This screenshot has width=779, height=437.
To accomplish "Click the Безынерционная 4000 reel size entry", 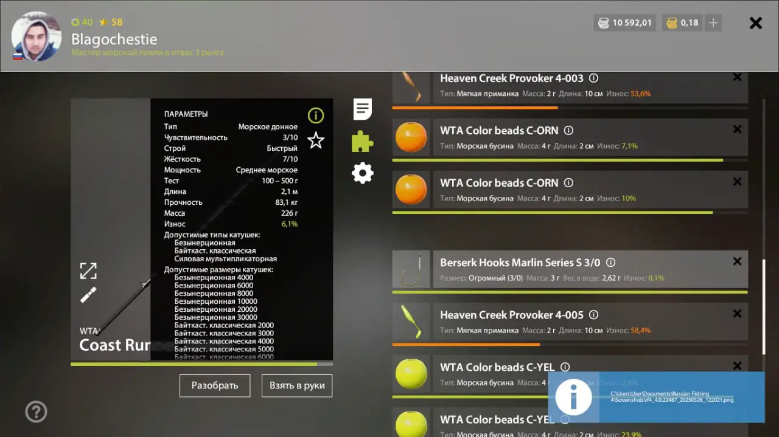I will (214, 278).
